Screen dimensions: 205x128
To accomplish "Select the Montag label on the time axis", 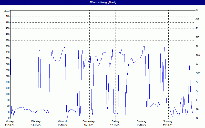I will point(9,121).
